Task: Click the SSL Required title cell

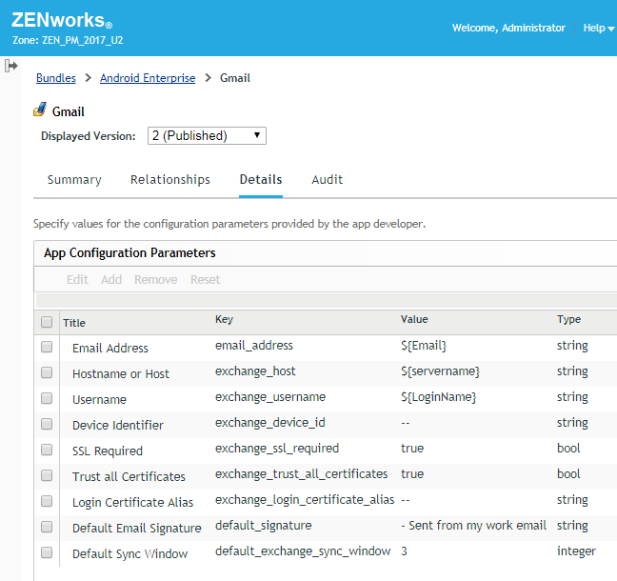Action: tap(108, 451)
